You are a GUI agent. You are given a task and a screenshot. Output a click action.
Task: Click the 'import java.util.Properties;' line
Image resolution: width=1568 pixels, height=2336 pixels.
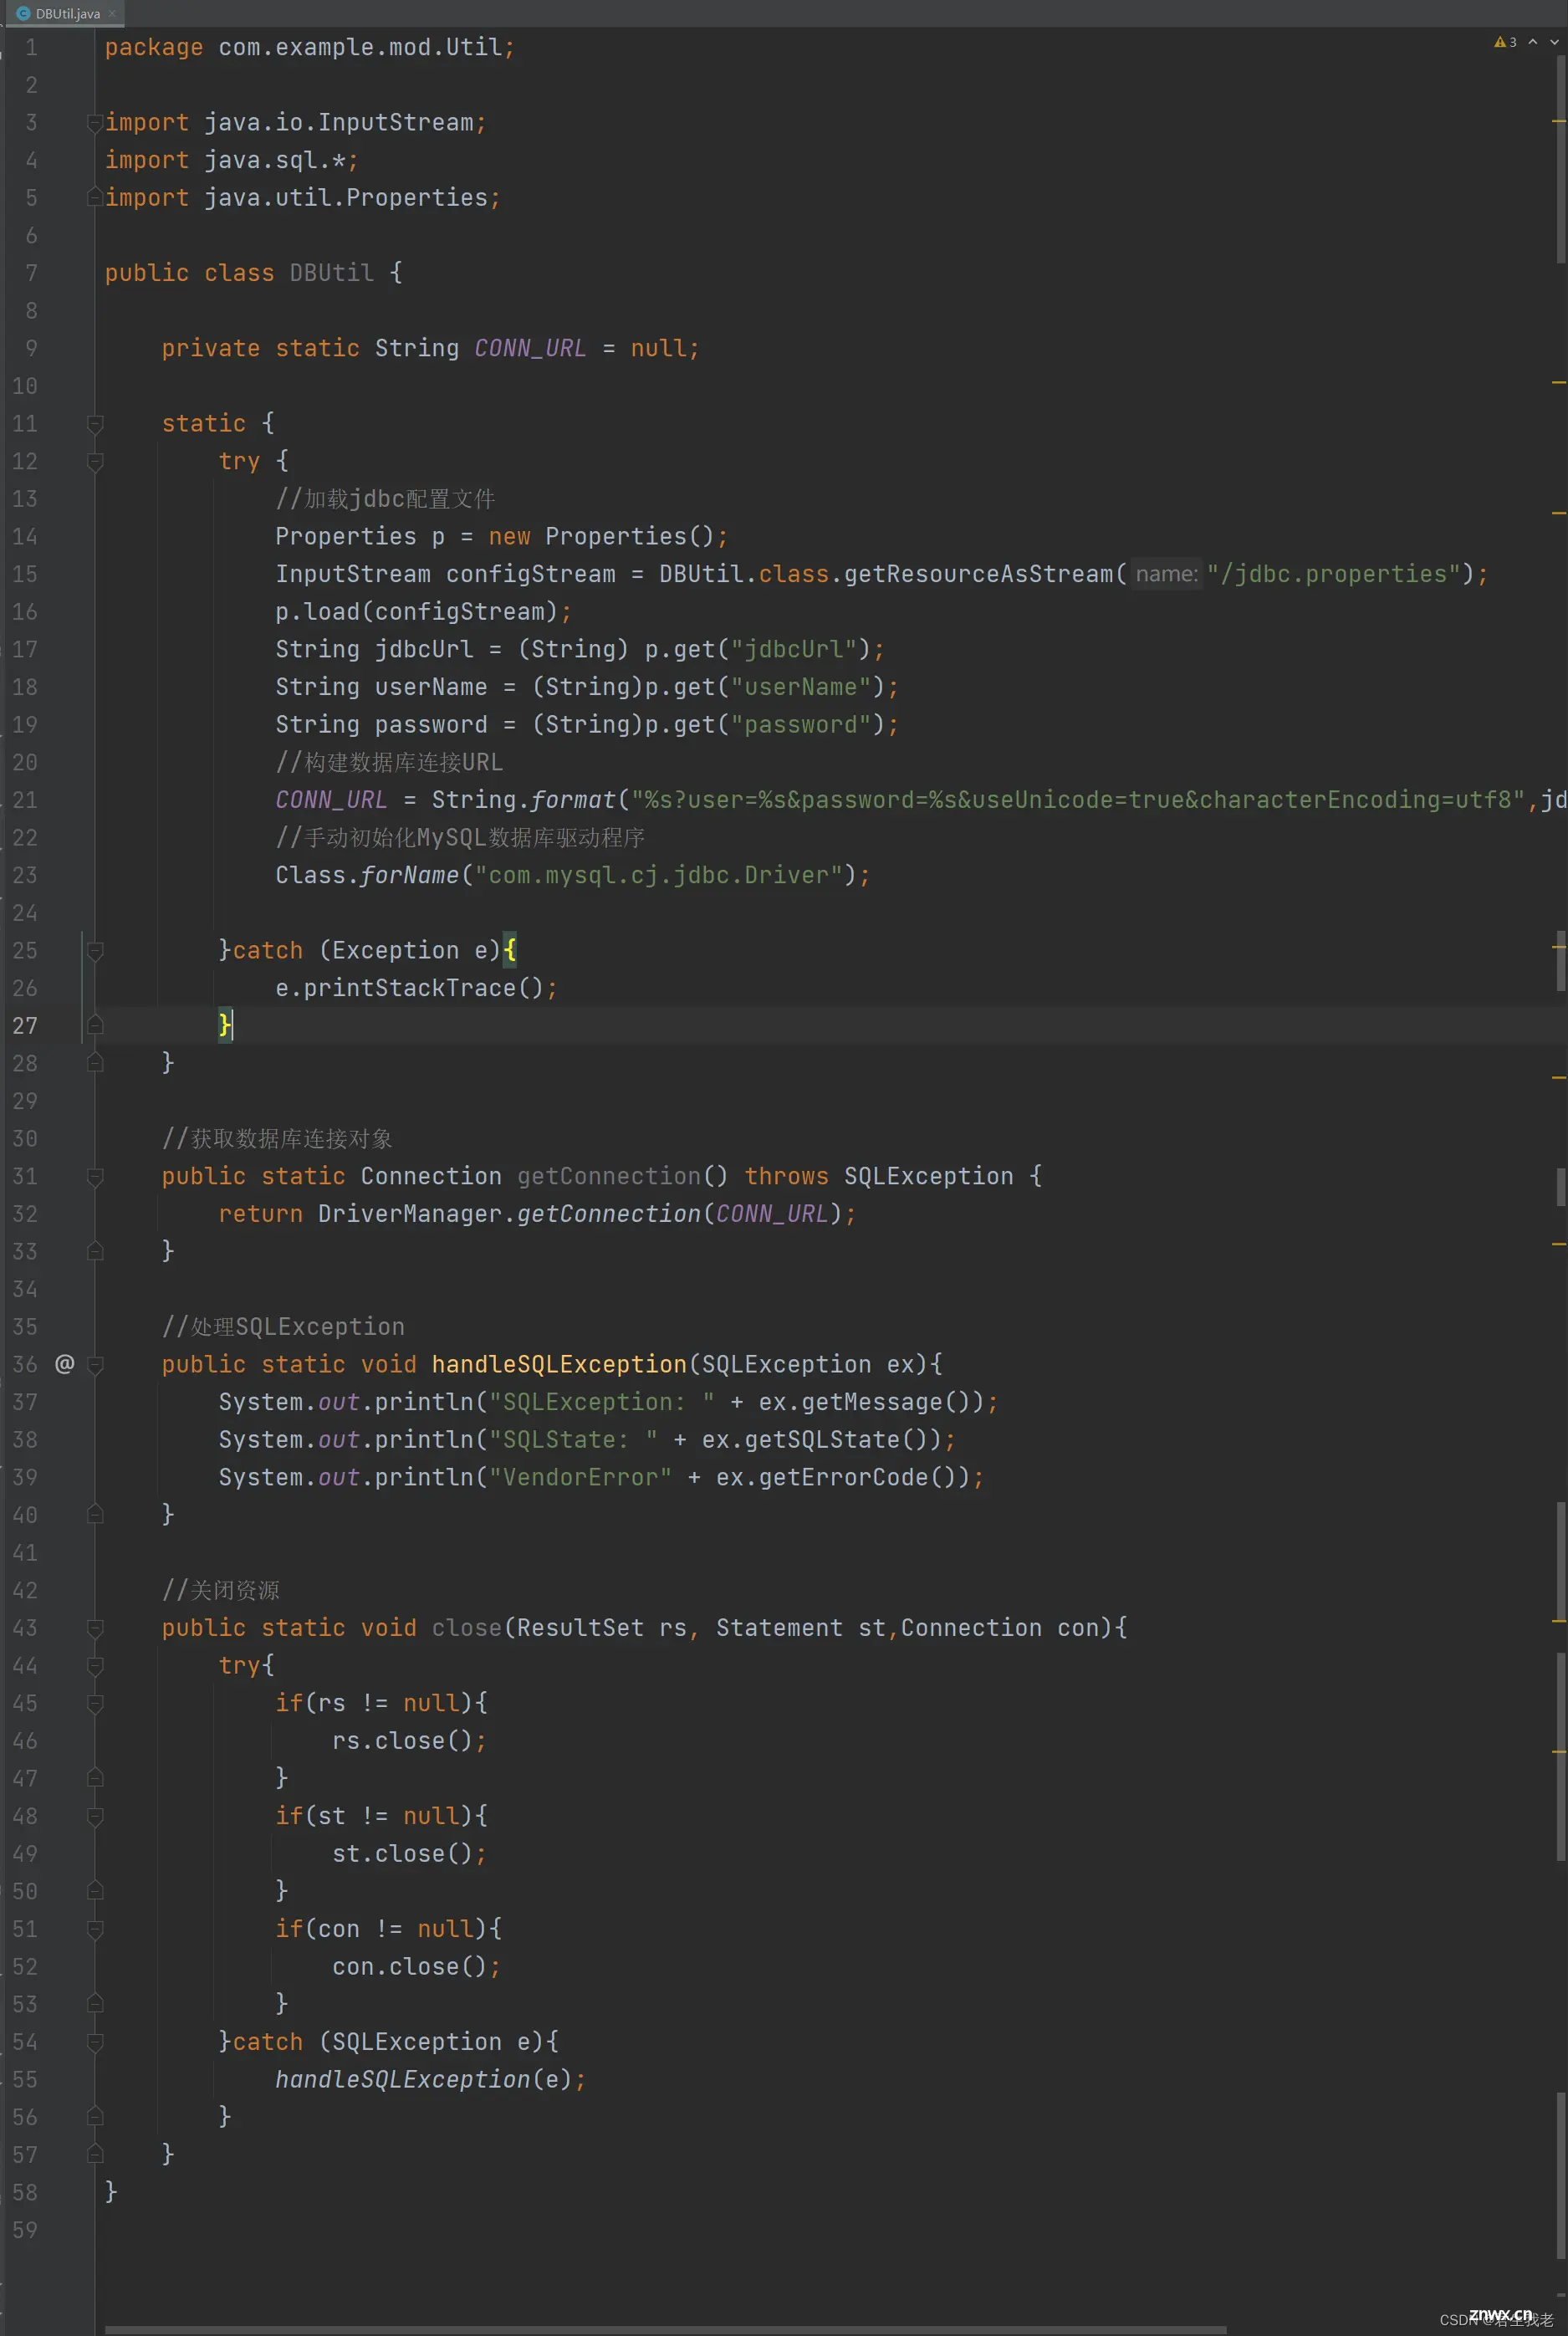point(303,198)
